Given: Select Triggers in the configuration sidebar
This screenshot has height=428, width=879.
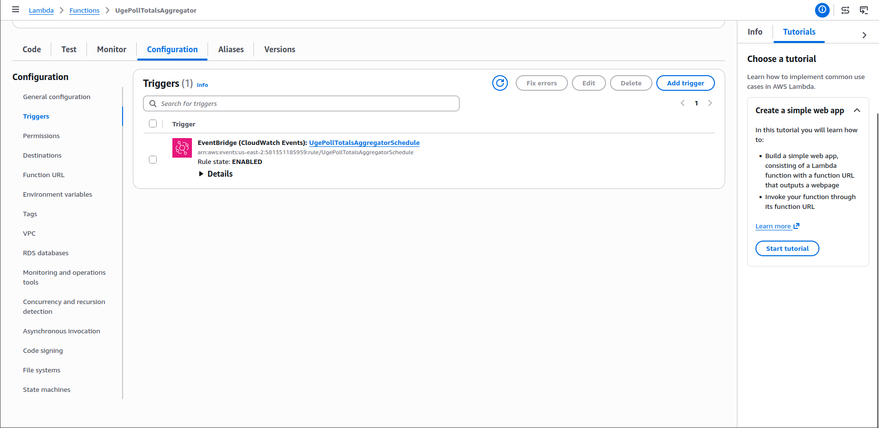Looking at the screenshot, I should [36, 116].
